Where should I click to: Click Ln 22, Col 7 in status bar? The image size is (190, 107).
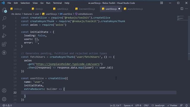pyautogui.click(x=115, y=106)
